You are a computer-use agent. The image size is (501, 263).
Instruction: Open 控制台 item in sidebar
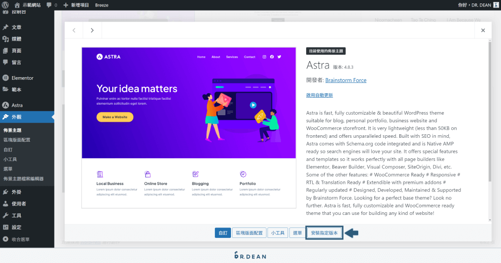19,12
